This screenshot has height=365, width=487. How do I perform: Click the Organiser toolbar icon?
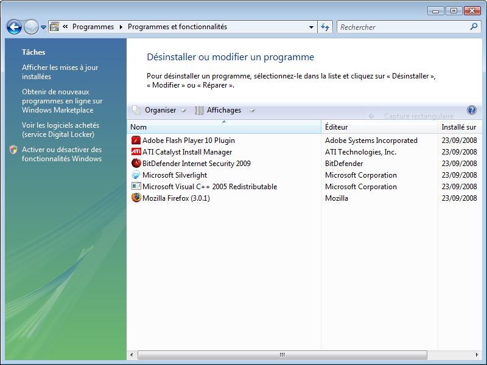pos(136,110)
